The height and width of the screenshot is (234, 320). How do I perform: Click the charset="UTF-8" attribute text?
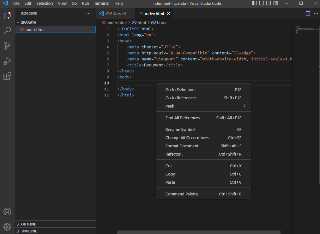click(x=160, y=47)
